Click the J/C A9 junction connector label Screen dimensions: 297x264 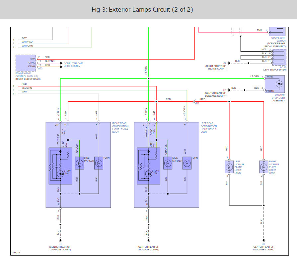(x=283, y=67)
